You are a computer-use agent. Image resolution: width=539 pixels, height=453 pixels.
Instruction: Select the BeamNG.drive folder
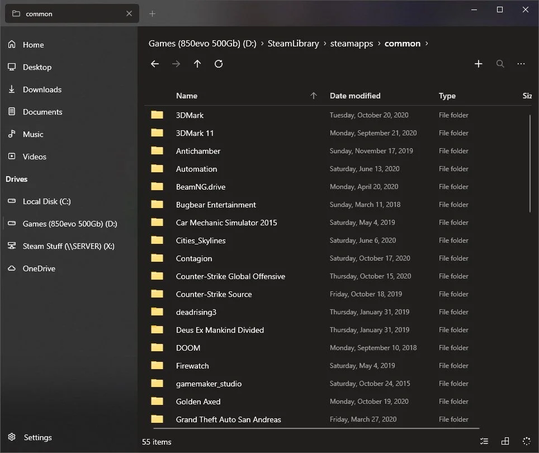(338, 187)
